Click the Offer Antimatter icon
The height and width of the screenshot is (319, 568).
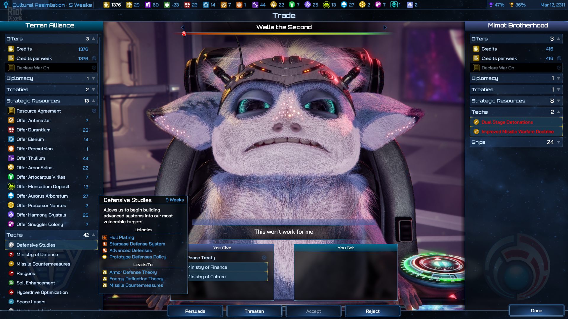point(11,121)
